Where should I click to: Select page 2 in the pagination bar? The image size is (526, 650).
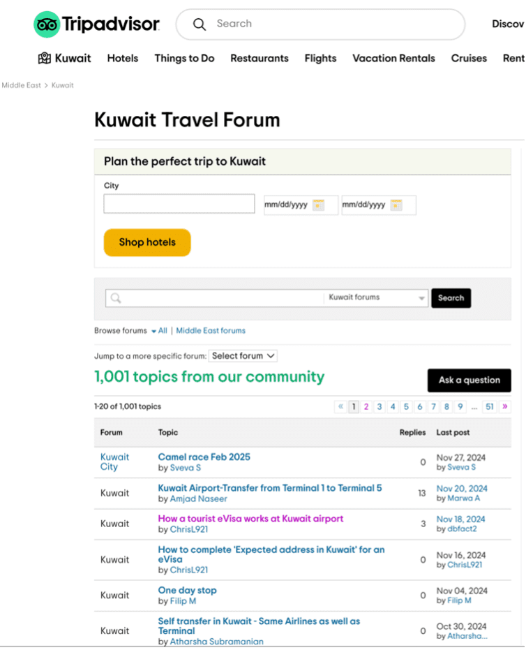click(366, 406)
